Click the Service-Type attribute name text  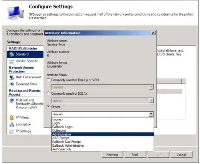(x=56, y=45)
